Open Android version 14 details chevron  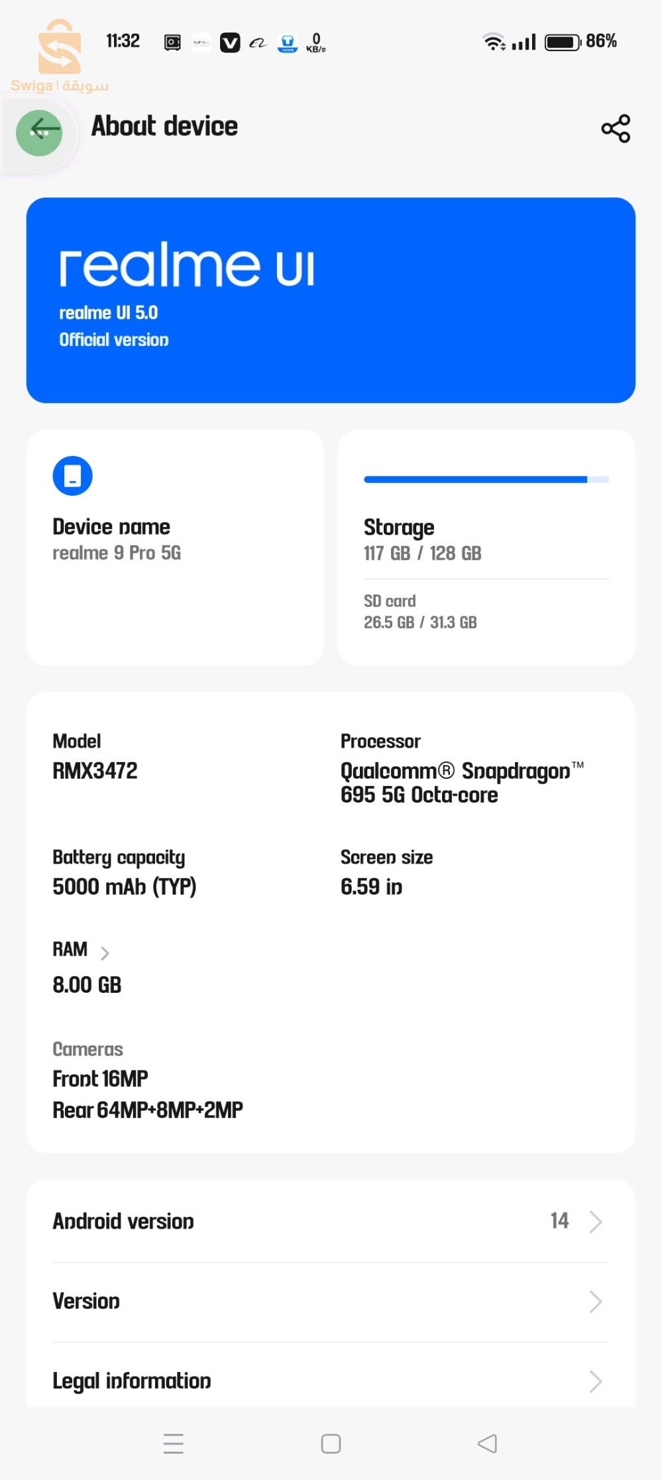[x=595, y=1222]
